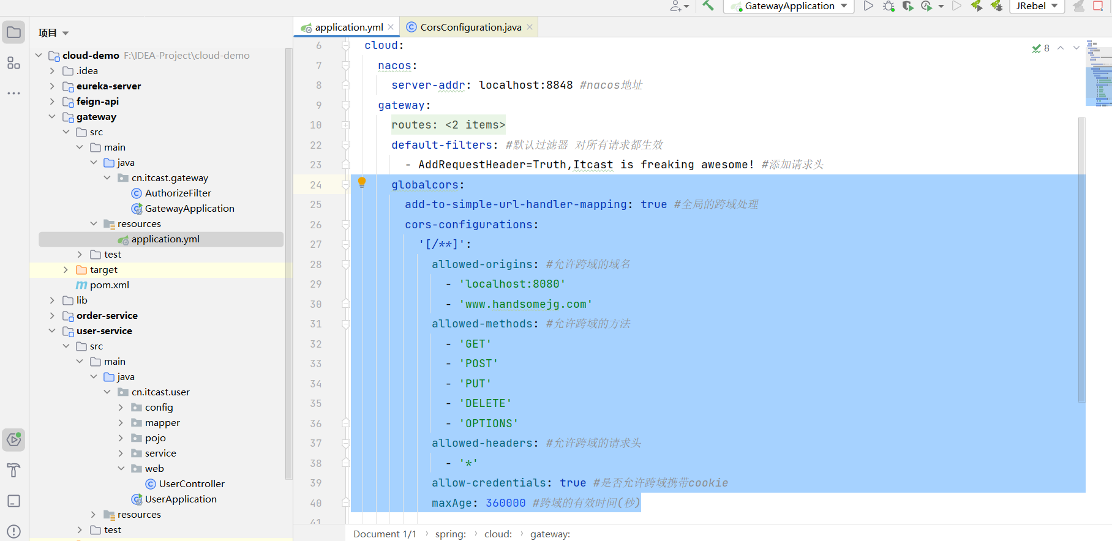Expand the target folder

pyautogui.click(x=66, y=269)
